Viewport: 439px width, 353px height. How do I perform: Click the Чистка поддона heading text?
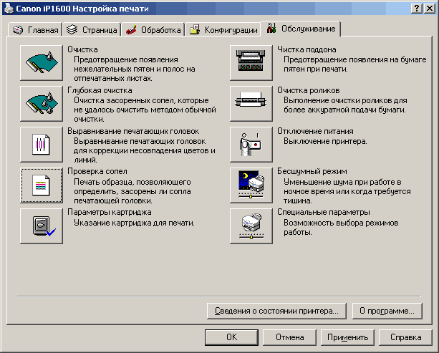tap(307, 49)
